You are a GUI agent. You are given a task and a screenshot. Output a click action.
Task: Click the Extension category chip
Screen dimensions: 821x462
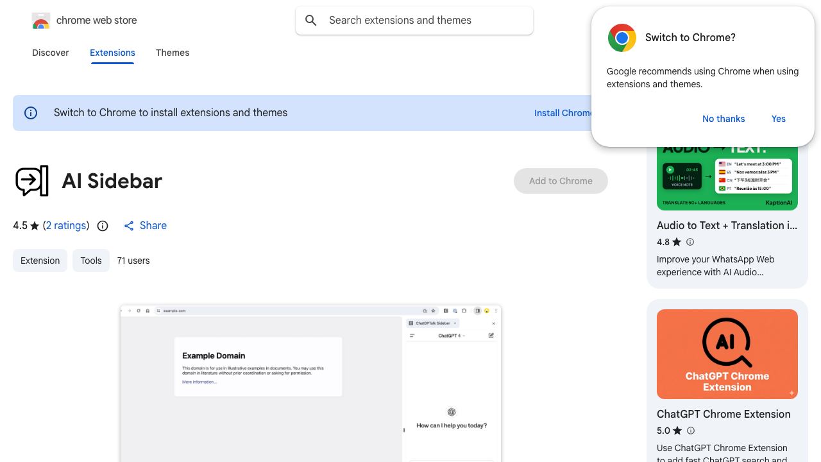coord(40,261)
